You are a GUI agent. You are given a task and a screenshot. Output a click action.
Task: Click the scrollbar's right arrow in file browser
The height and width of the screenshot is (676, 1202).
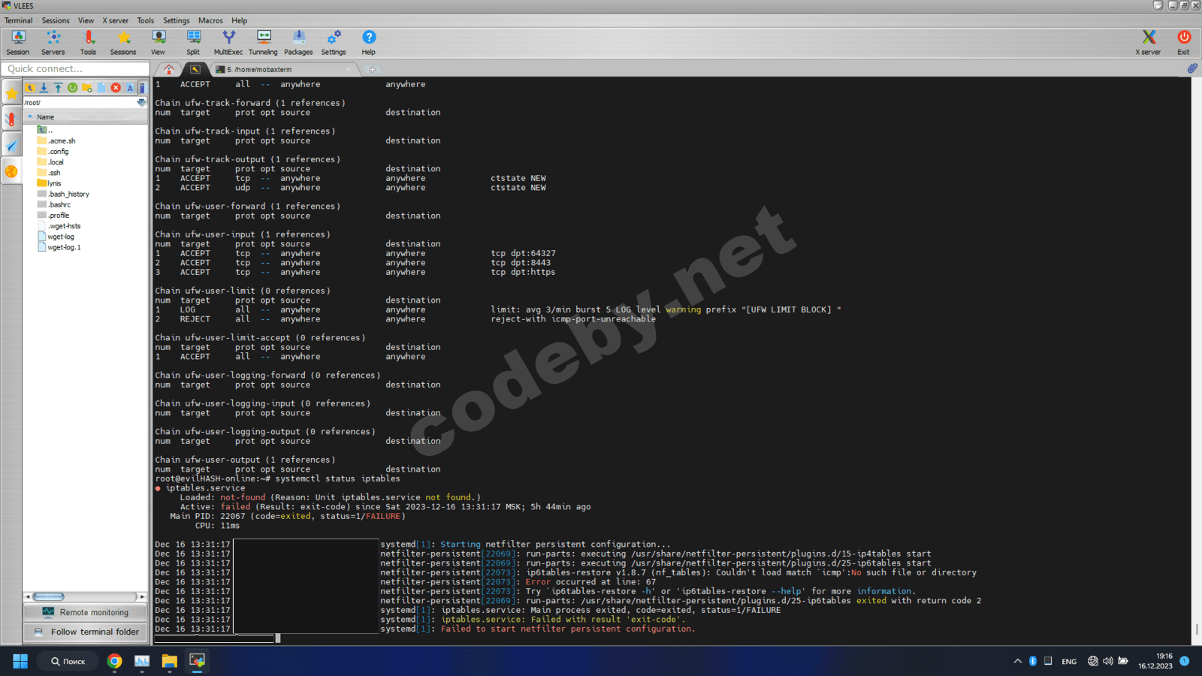click(x=143, y=596)
